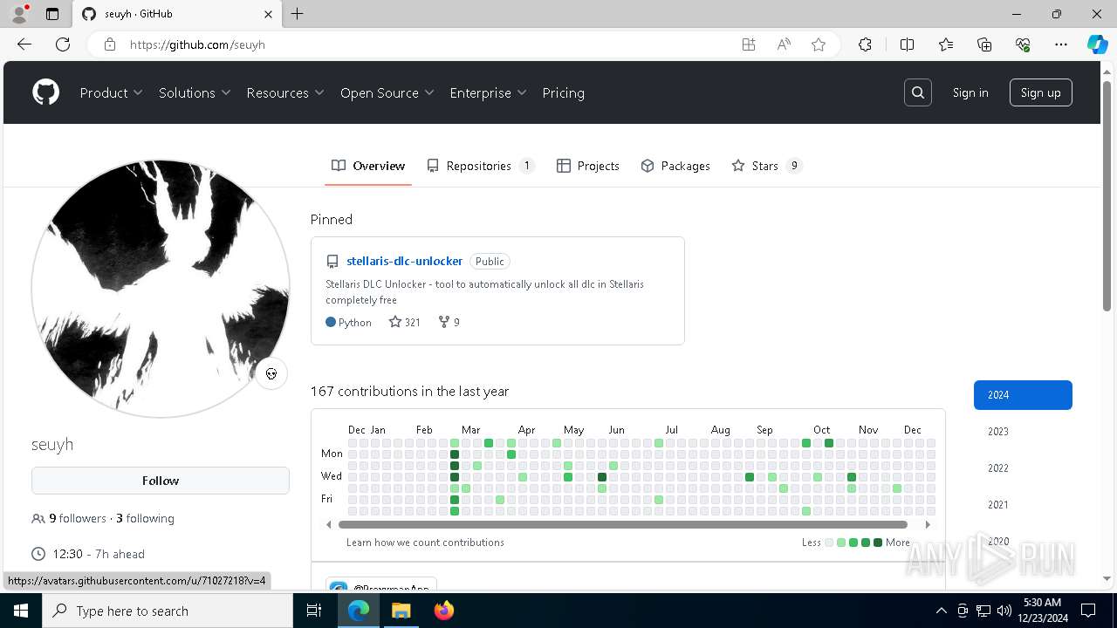Expand the Enterprise menu
The height and width of the screenshot is (628, 1117).
pos(489,92)
